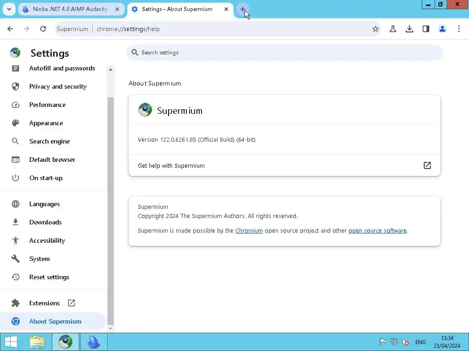Open Privacy and security settings
The height and width of the screenshot is (351, 469).
tap(53, 86)
